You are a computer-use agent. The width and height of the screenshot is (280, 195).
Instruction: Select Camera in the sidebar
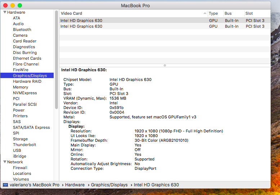pos(20,35)
